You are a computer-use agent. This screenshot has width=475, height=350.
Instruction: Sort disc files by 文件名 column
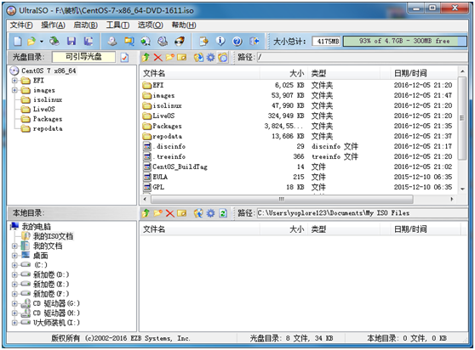click(x=200, y=73)
